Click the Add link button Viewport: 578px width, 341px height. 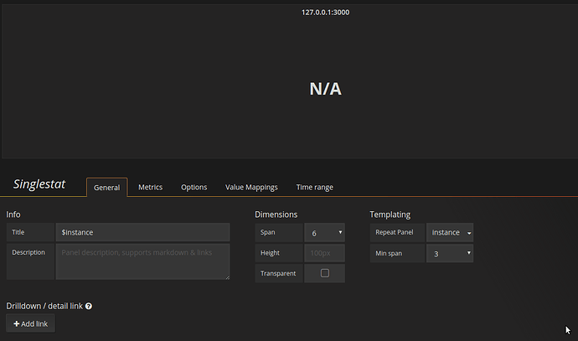click(x=31, y=323)
